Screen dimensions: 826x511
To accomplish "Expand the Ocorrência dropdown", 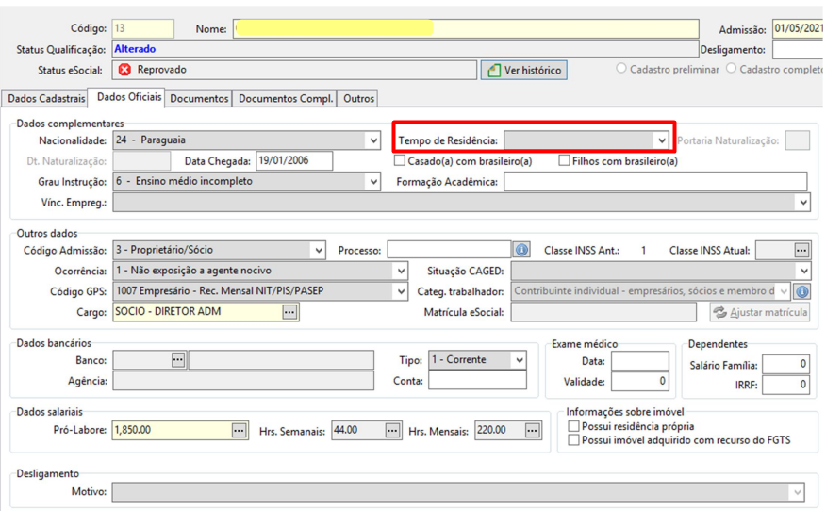I will pyautogui.click(x=401, y=271).
